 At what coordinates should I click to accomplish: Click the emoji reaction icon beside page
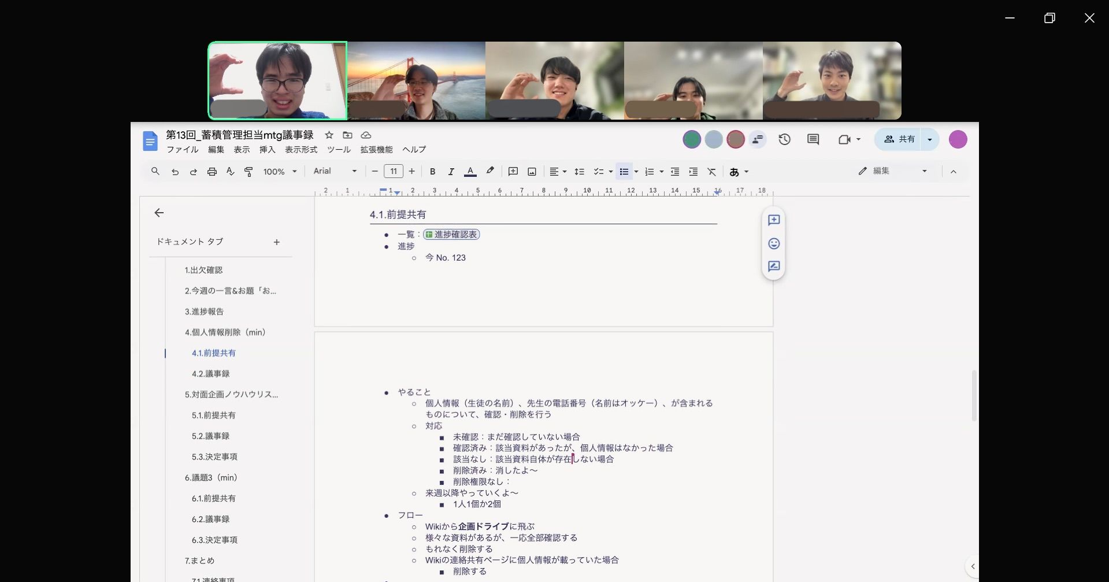(774, 243)
